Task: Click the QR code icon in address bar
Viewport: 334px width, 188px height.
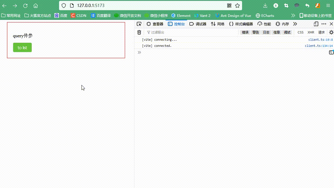Action: click(x=229, y=6)
